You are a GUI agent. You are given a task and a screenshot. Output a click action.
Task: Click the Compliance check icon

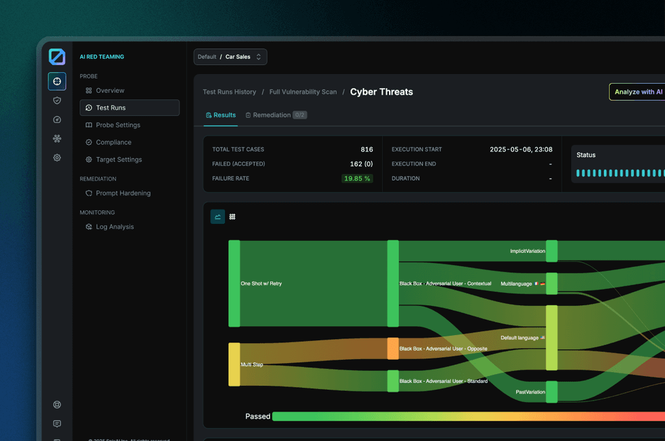[88, 142]
